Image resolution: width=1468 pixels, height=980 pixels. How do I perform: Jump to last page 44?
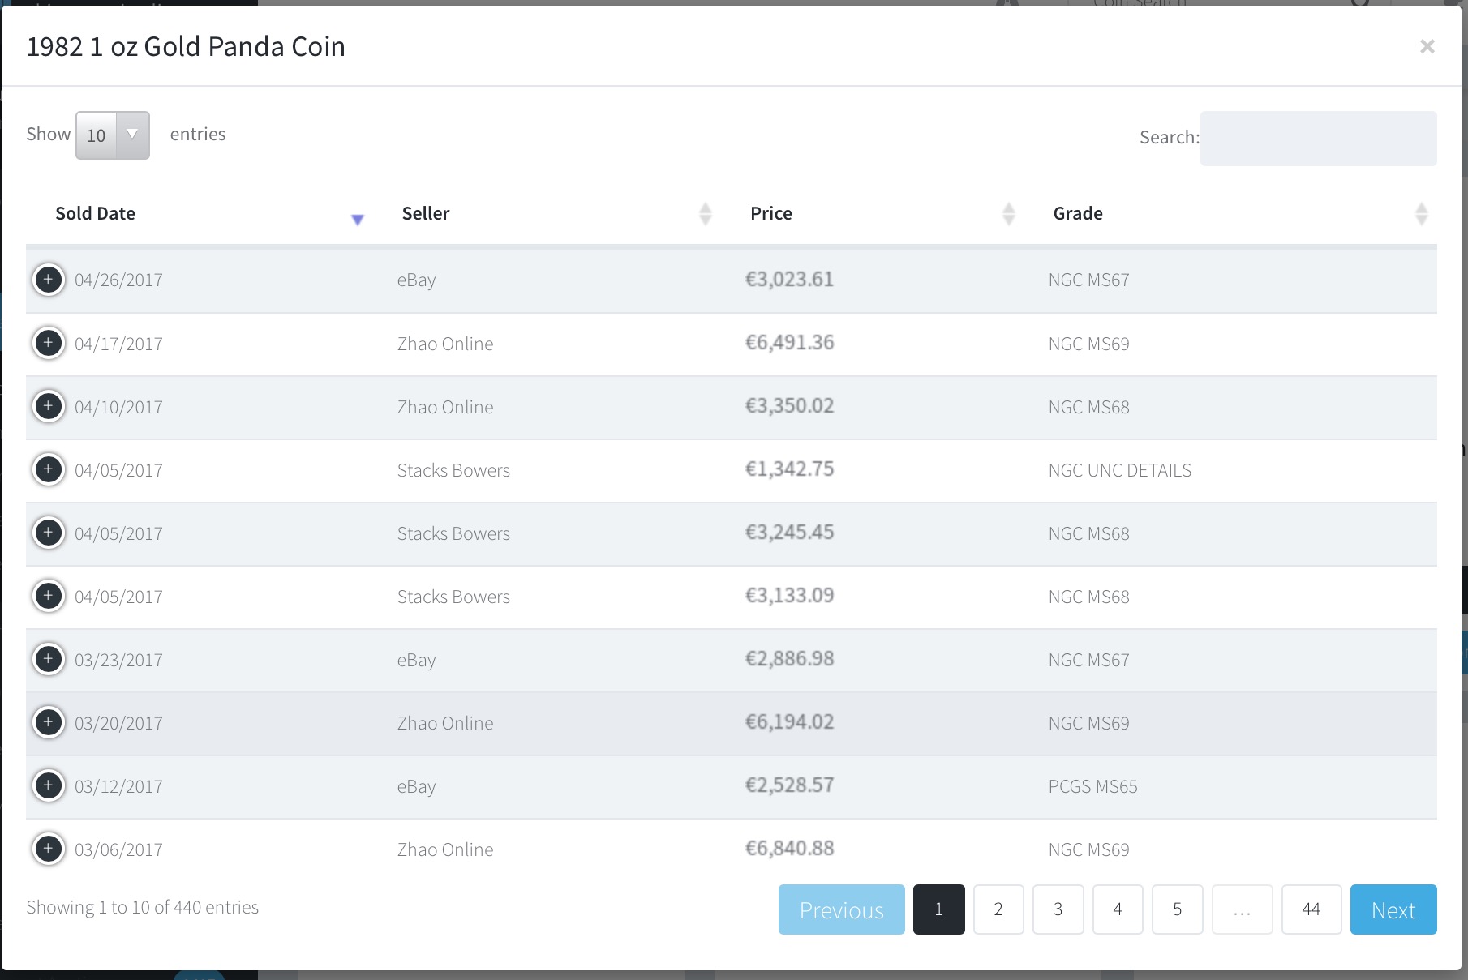point(1311,909)
